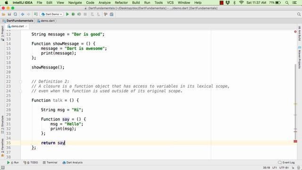This screenshot has width=302, height=170.
Task: Open the TODO tool window button
Action: coord(31,162)
